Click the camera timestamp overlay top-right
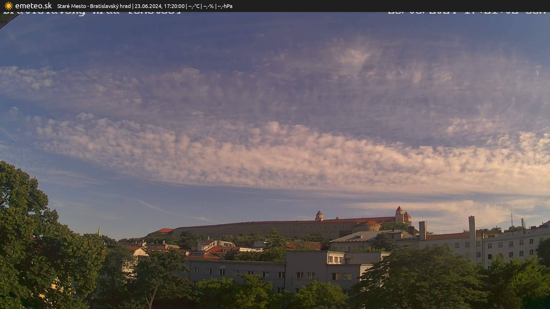This screenshot has width=550, height=309. tap(467, 13)
